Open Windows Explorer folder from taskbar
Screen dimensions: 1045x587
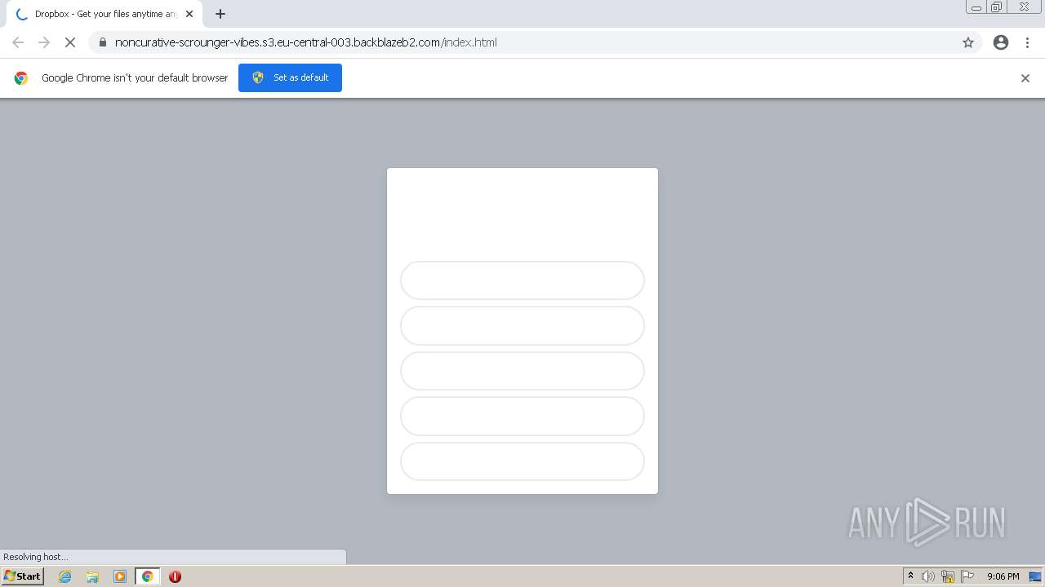(x=92, y=576)
